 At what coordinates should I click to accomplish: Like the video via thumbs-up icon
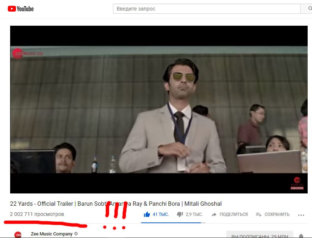[147, 214]
